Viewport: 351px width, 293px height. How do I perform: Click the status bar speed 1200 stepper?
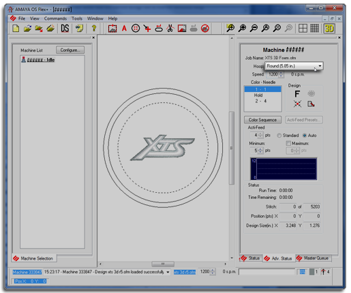[213, 272]
